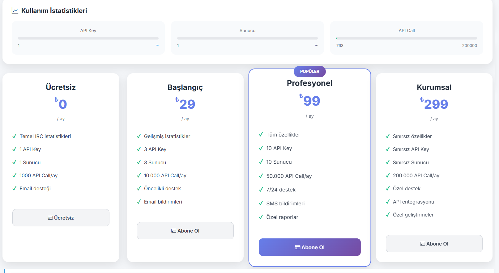Click the API Call usage progress bar

[x=407, y=38]
